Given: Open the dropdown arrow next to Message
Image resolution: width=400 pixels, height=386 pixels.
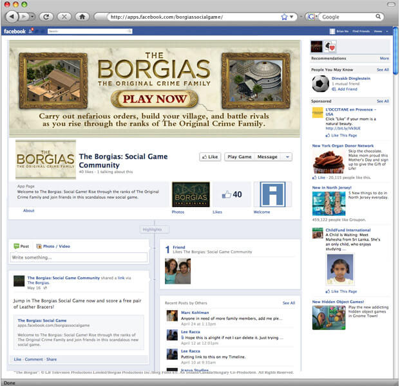Looking at the screenshot, I should 287,157.
